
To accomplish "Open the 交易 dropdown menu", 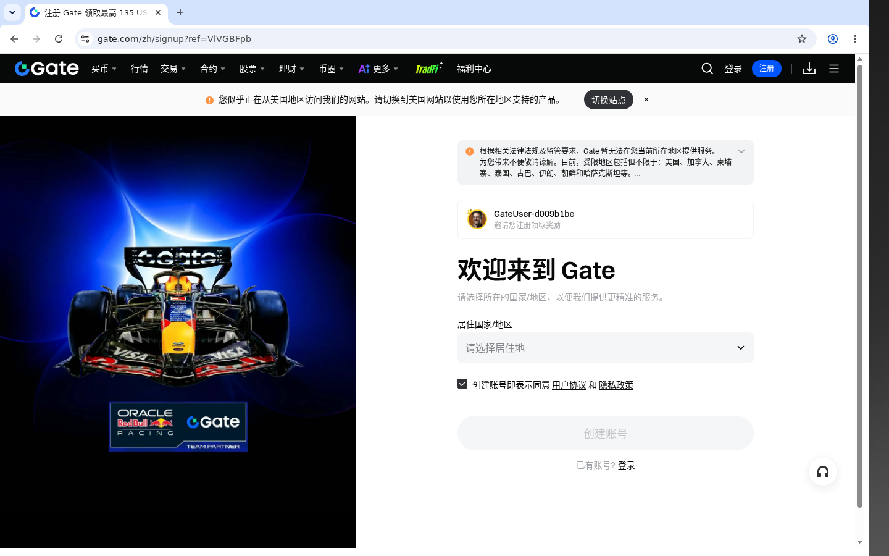I will click(173, 69).
